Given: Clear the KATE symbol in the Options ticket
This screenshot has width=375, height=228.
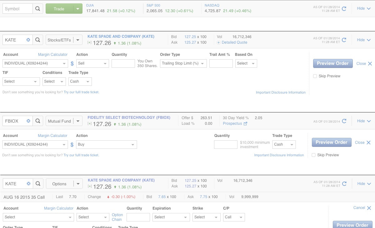Looking at the screenshot, I should point(28,184).
